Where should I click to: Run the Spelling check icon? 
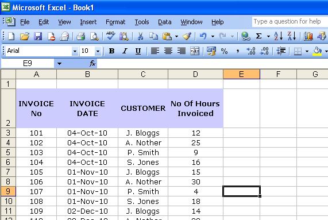(110, 36)
